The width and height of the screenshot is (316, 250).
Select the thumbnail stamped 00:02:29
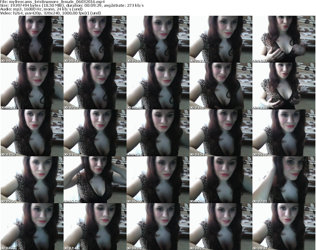[x=95, y=86]
